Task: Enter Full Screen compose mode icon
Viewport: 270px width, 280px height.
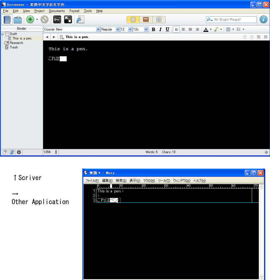Action: (68, 19)
